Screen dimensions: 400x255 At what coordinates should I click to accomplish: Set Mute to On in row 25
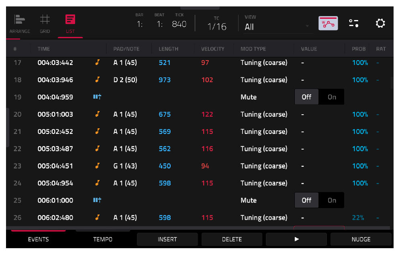point(332,200)
